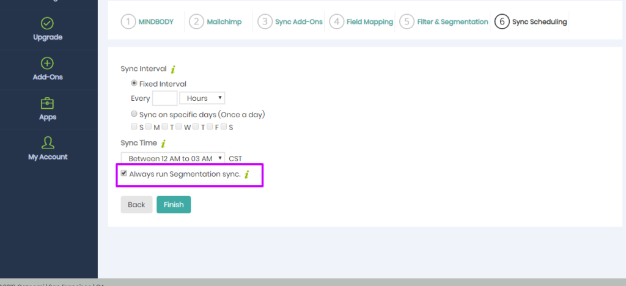This screenshot has width=626, height=286.
Task: Select the Fixed Interval radio button
Action: [134, 84]
